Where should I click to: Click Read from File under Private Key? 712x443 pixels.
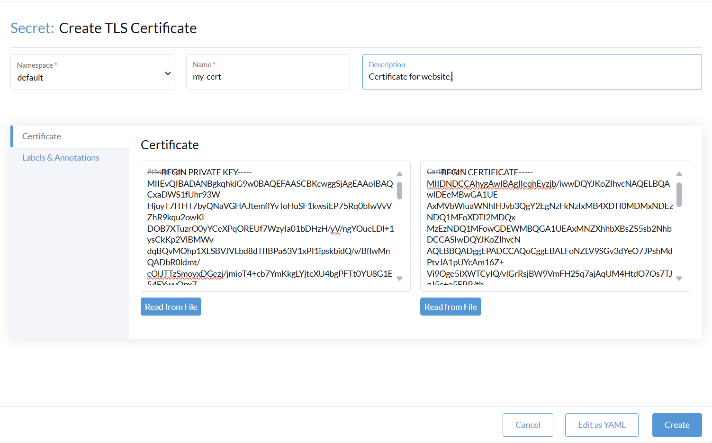point(171,307)
